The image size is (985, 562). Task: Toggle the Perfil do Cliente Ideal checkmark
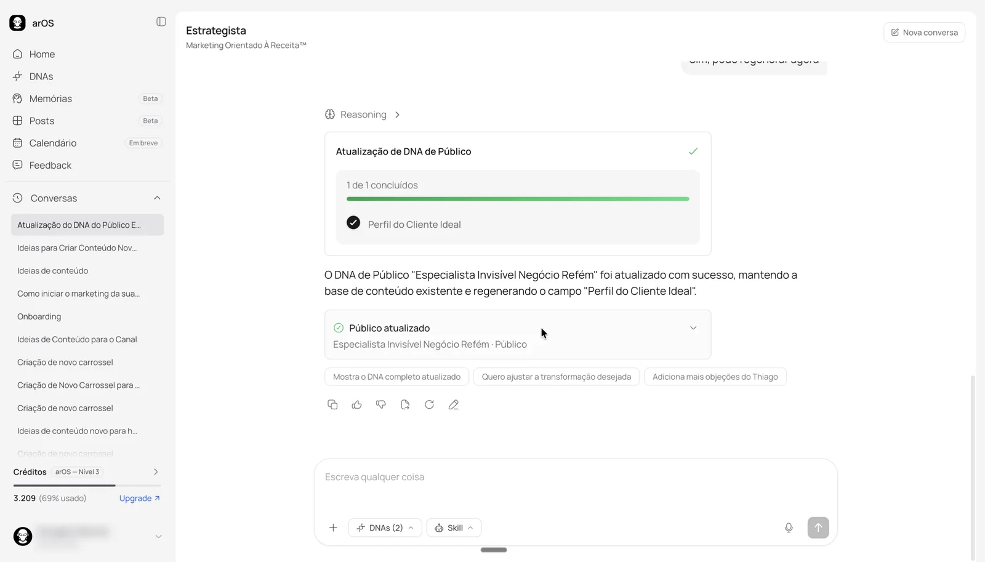tap(353, 223)
